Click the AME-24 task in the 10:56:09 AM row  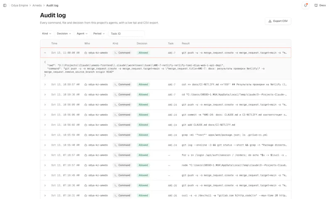172,105
